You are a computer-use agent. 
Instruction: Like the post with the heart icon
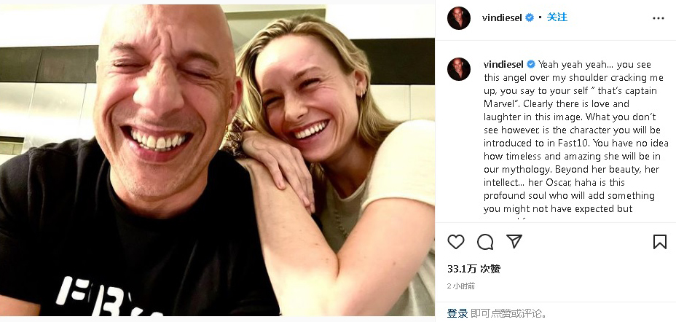pyautogui.click(x=456, y=242)
